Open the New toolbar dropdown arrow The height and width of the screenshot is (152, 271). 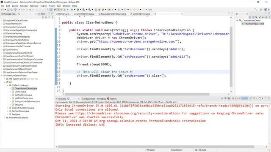(5, 10)
